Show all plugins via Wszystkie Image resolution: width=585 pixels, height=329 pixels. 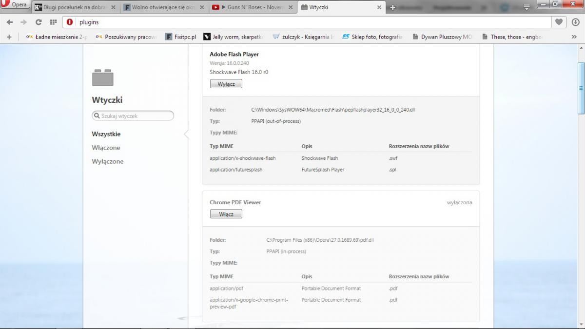click(106, 134)
